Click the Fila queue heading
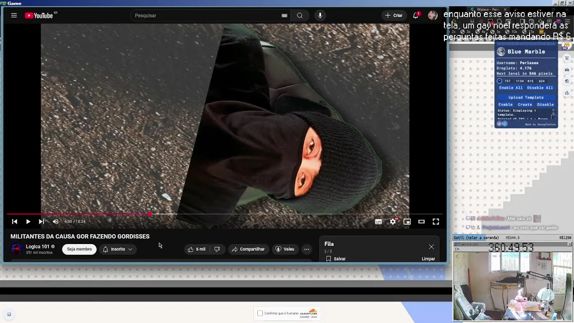The width and height of the screenshot is (574, 323). 329,244
